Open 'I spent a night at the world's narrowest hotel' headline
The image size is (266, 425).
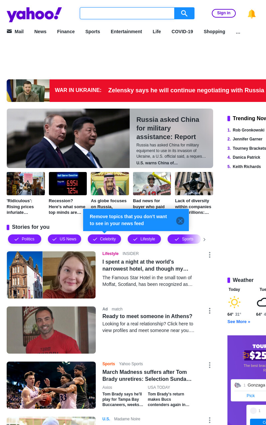(145, 265)
